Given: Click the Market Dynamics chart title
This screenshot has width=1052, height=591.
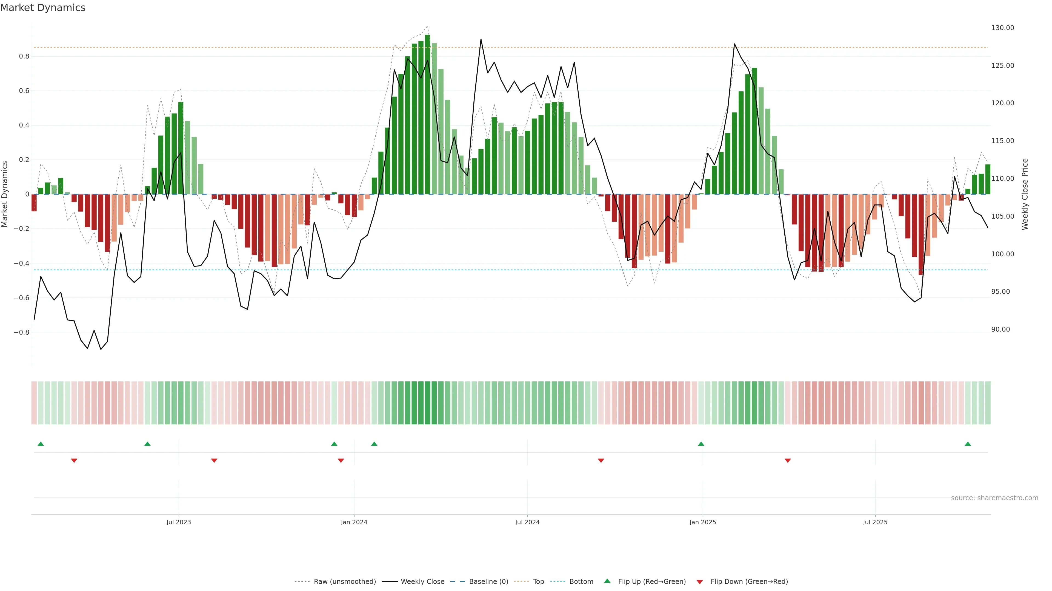Looking at the screenshot, I should (43, 8).
